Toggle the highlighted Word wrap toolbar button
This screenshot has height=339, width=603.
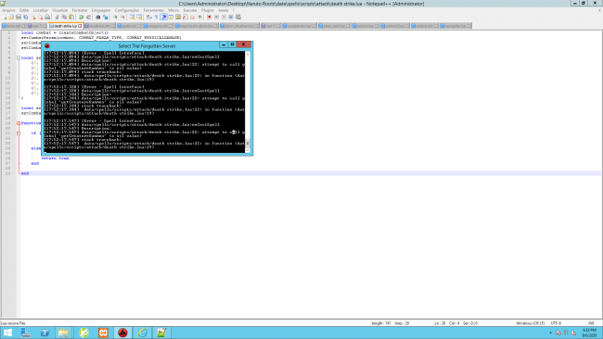pos(164,18)
